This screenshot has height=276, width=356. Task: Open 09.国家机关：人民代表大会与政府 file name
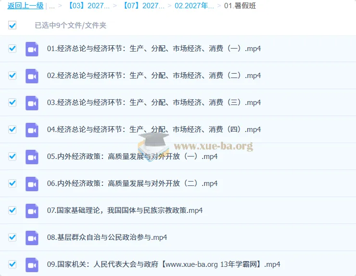(164, 264)
